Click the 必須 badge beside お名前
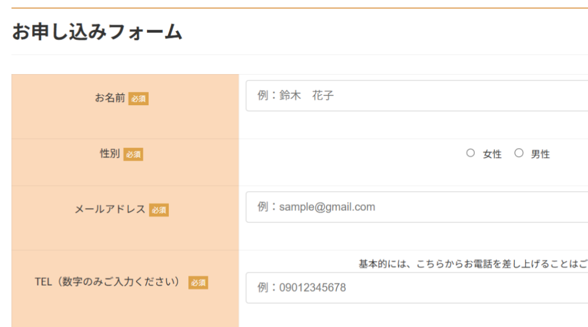This screenshot has width=588, height=327. point(138,99)
